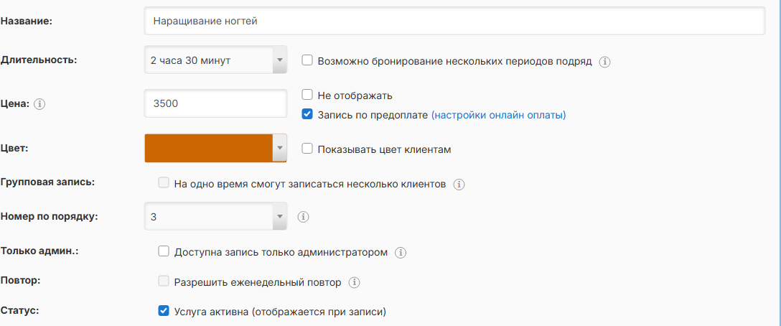This screenshot has width=781, height=326.
Task: Click the Название label
Action: click(x=27, y=22)
